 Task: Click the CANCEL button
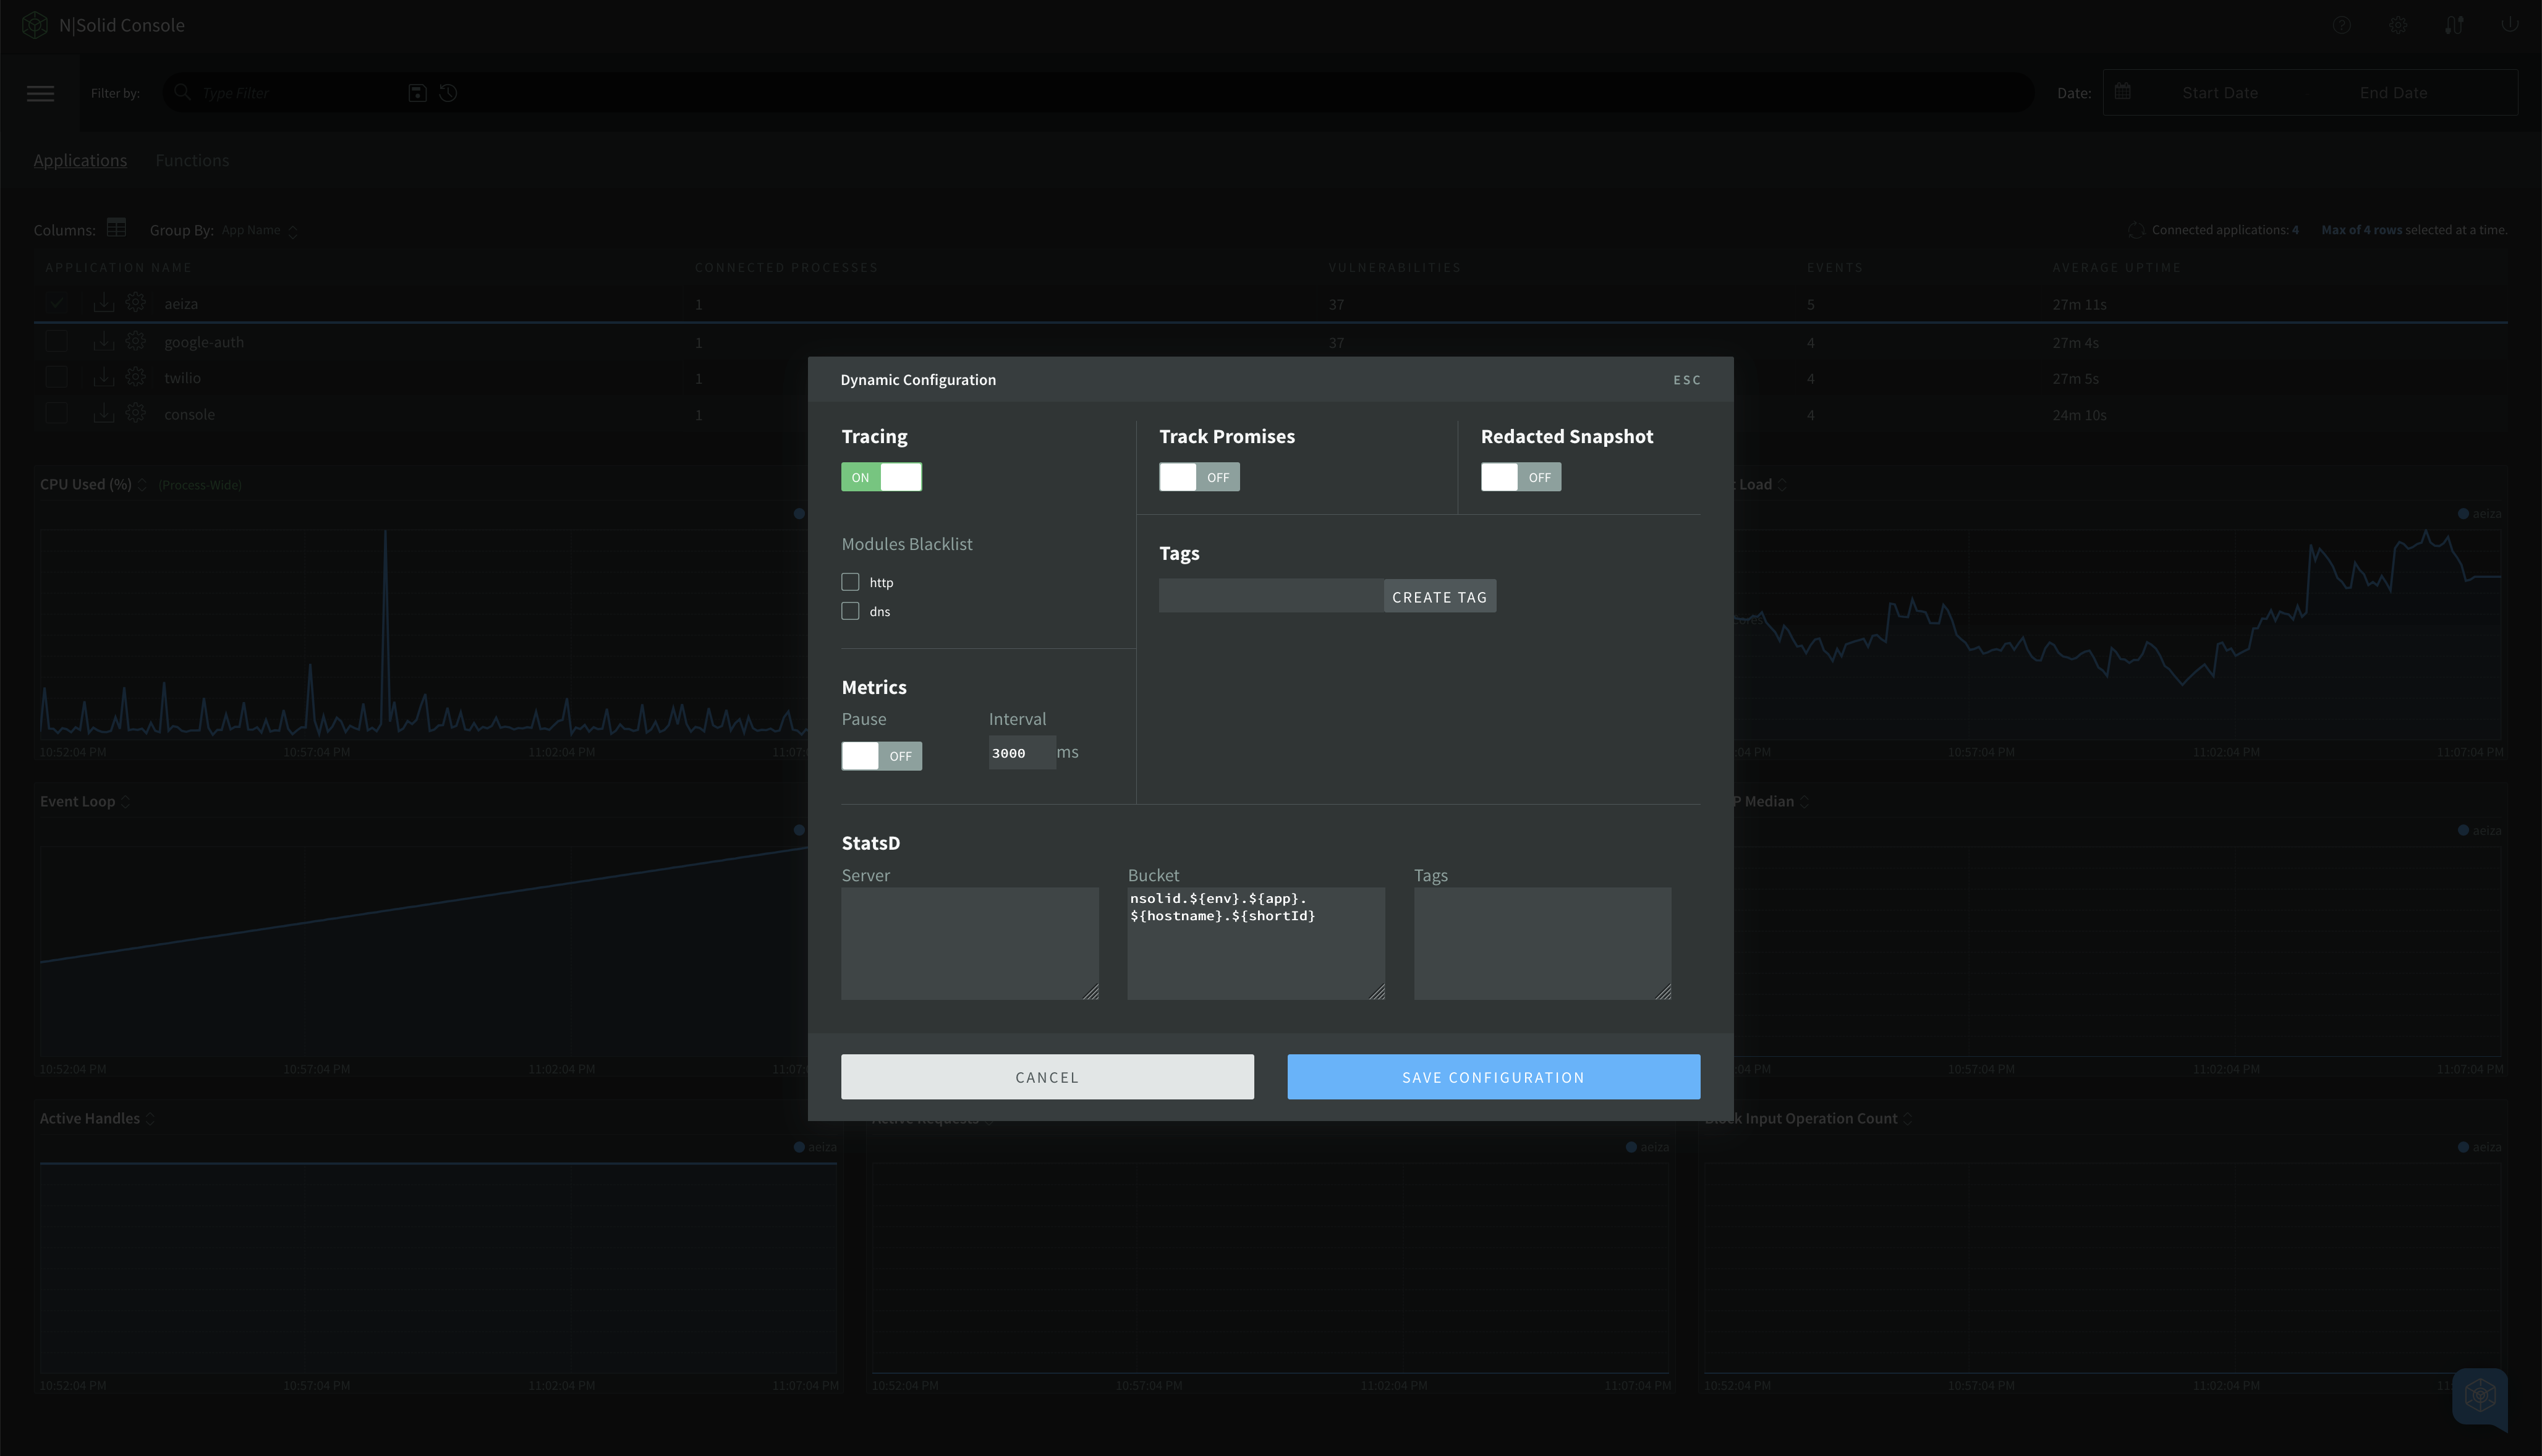1047,1077
